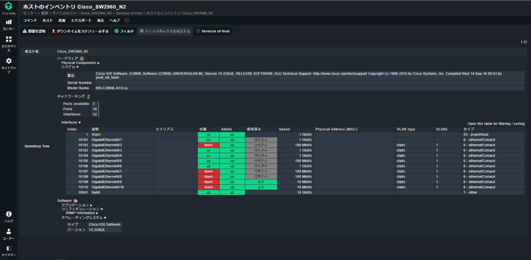Click the Vlan1 interface row name

tap(96, 134)
